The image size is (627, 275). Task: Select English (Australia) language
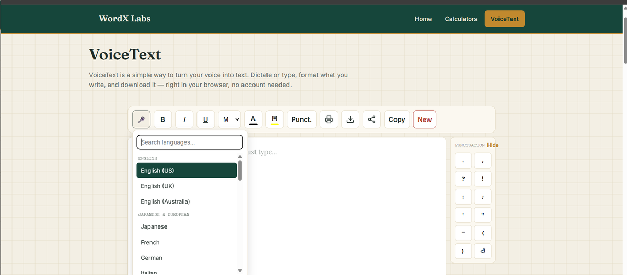pos(187,201)
